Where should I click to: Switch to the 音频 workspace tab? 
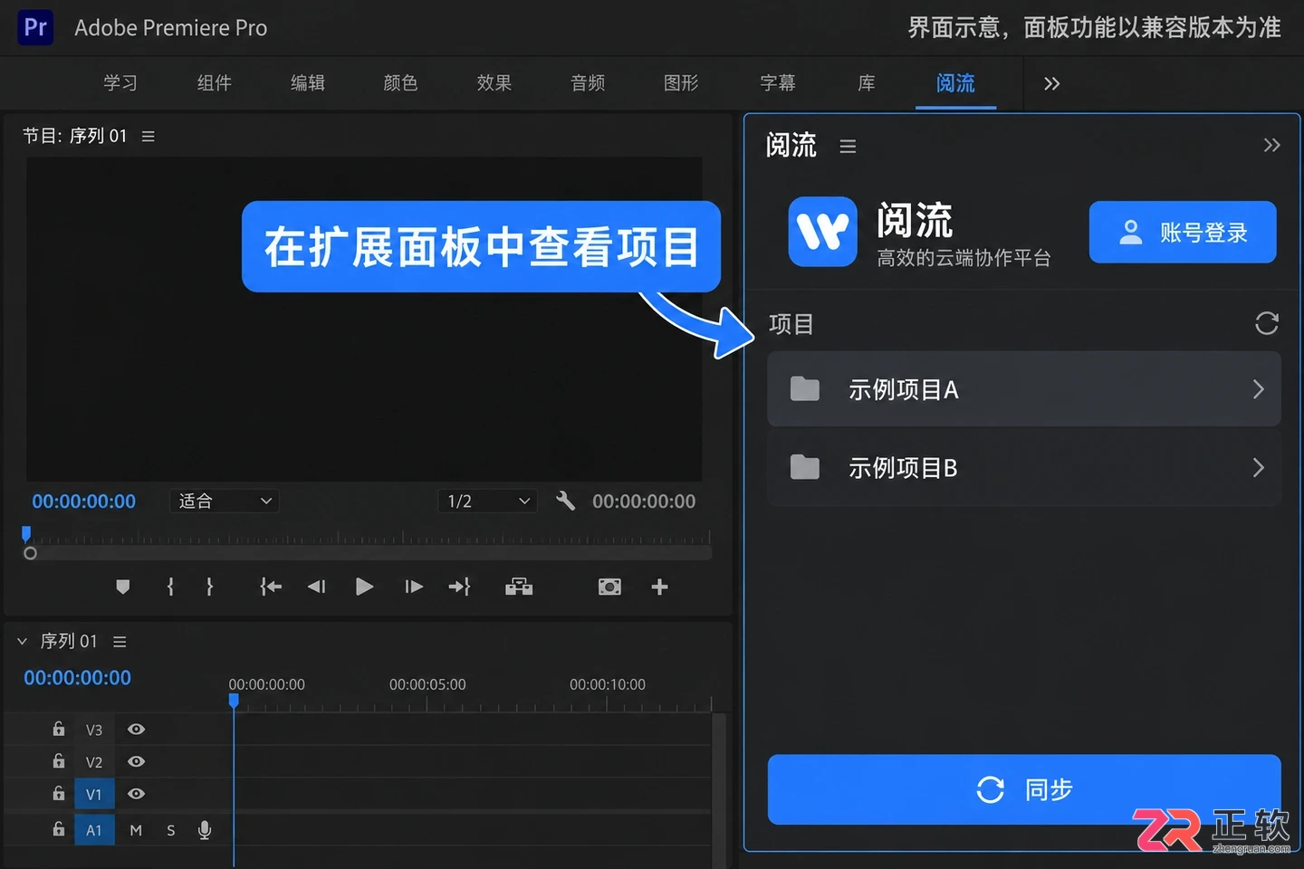(588, 83)
